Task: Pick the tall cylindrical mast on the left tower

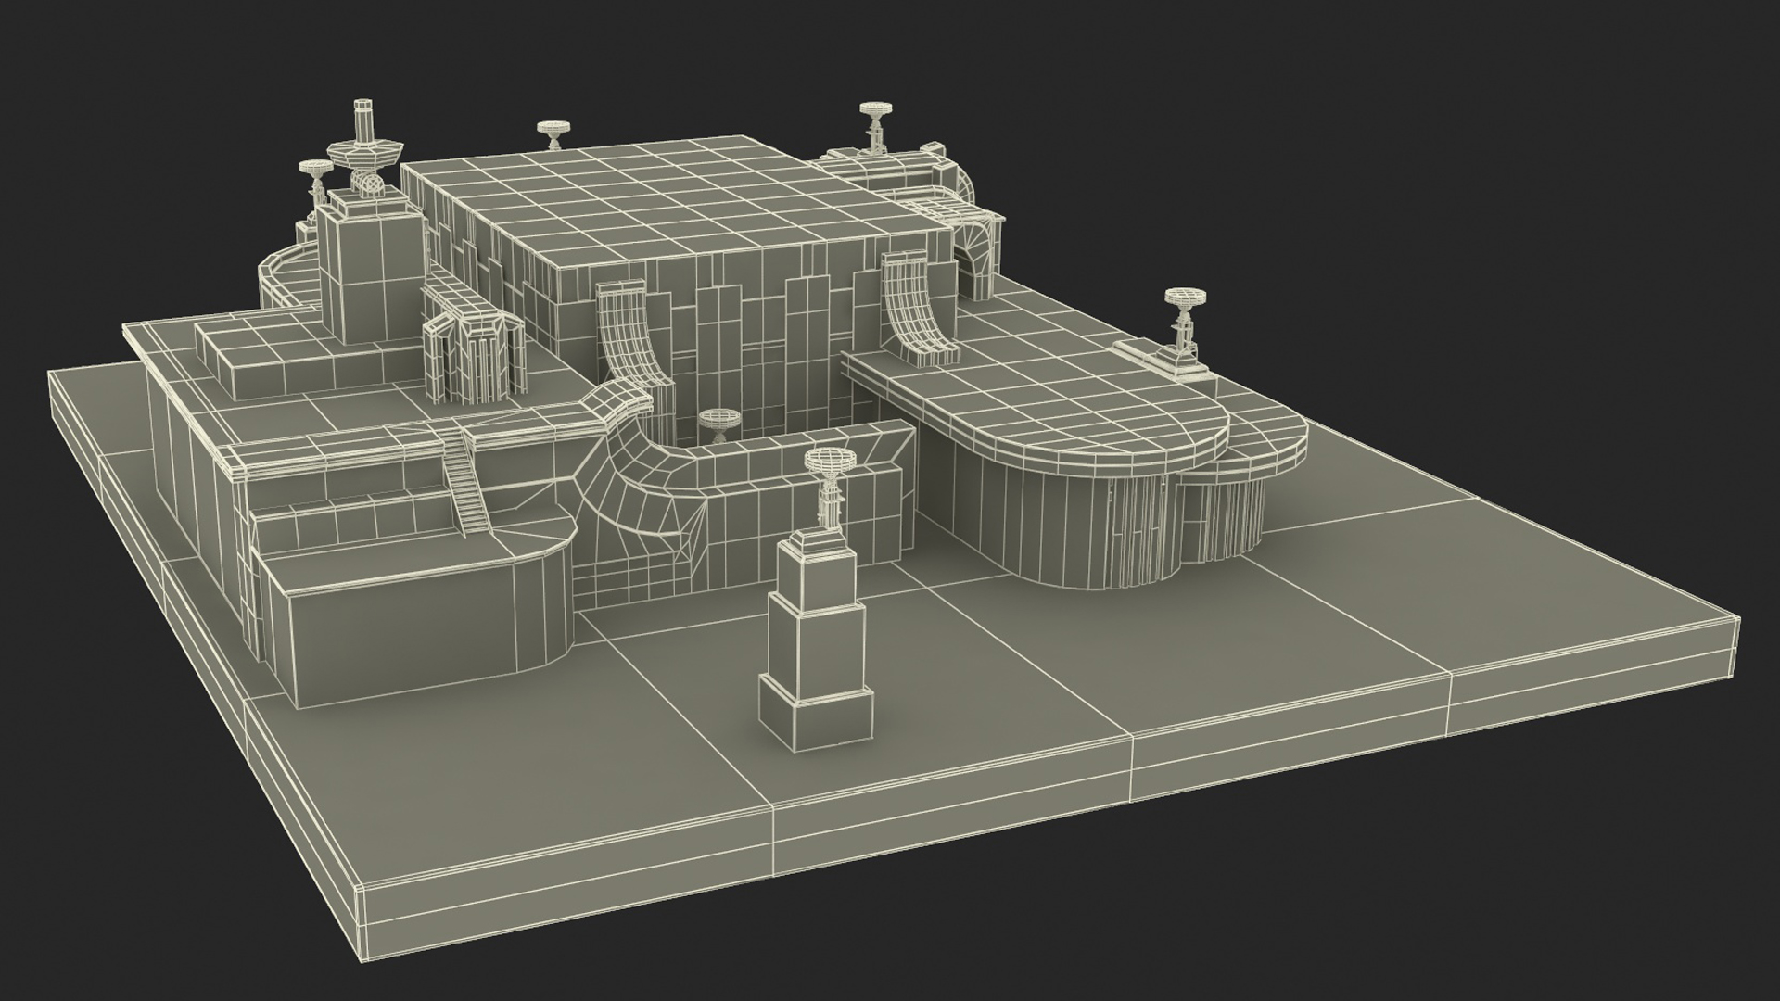Action: pos(363,121)
